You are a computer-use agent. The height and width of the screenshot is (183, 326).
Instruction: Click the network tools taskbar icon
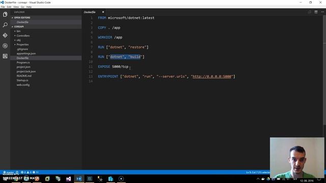pos(100,178)
